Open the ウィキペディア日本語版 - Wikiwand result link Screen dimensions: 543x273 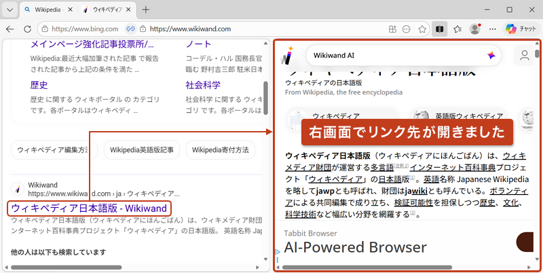88,208
